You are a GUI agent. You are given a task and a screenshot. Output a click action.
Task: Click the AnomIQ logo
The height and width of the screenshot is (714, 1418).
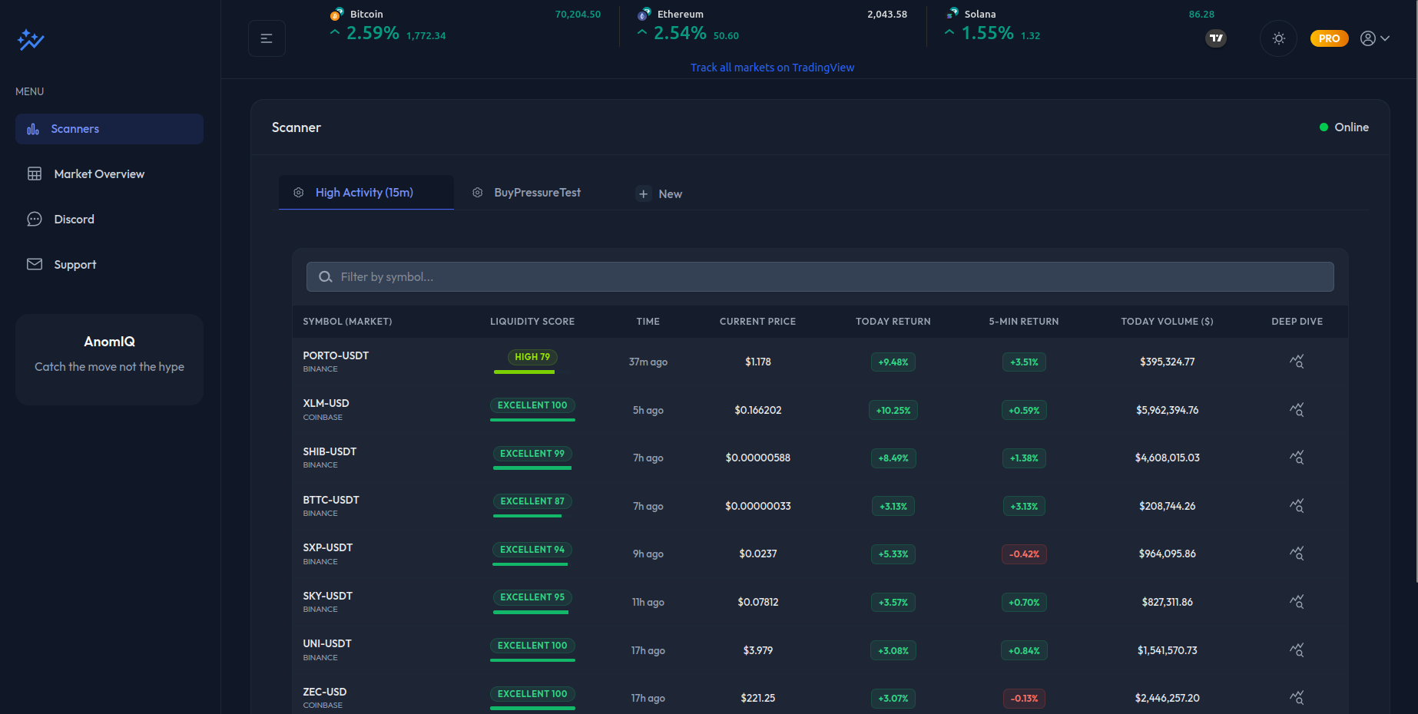[x=30, y=39]
